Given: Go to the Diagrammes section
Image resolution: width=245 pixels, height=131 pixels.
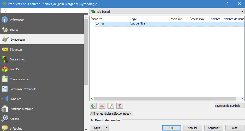Looking at the screenshot, I should (x=17, y=59).
